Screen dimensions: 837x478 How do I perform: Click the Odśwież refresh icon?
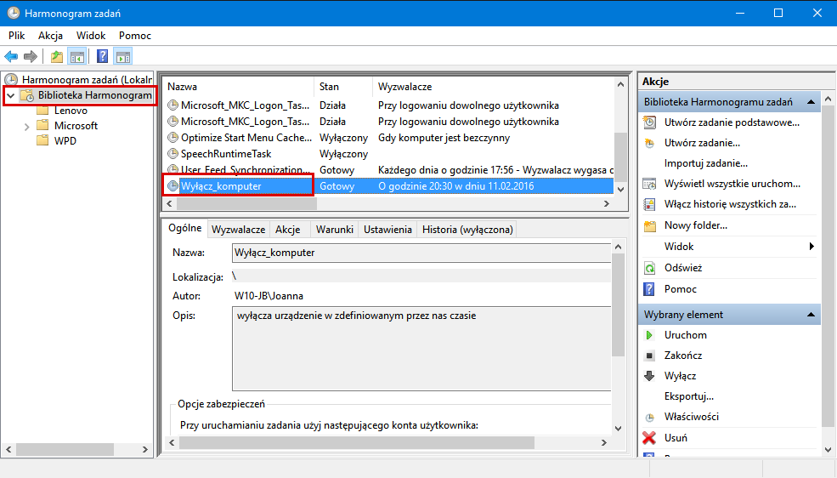[x=649, y=268]
